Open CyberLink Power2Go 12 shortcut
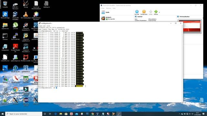207x116 pixels. tap(26, 26)
